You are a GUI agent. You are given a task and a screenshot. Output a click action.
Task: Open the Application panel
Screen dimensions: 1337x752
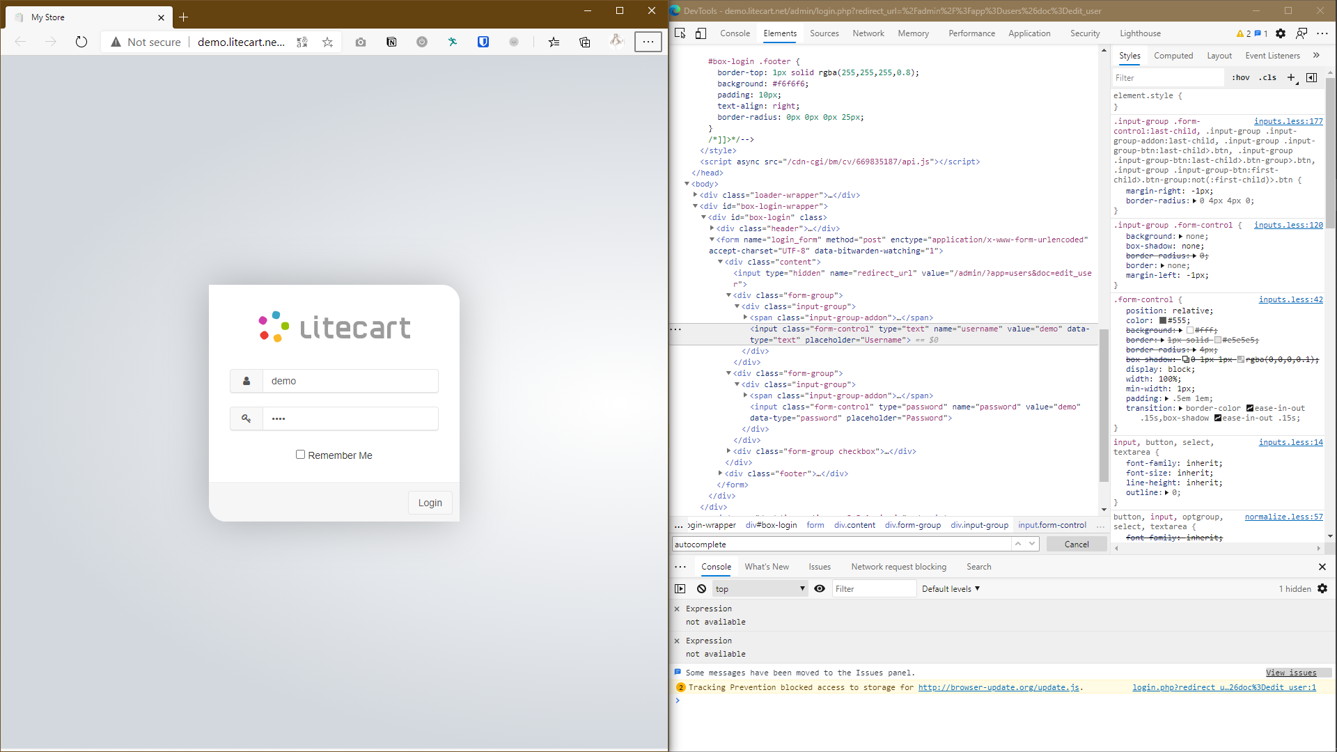coord(1029,33)
